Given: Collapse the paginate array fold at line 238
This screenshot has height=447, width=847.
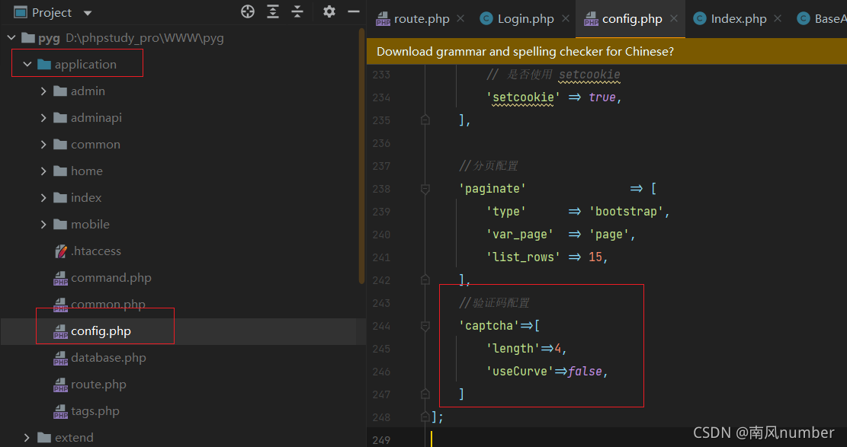Looking at the screenshot, I should pos(425,188).
